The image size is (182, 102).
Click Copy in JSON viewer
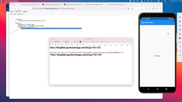click(x=15, y=14)
